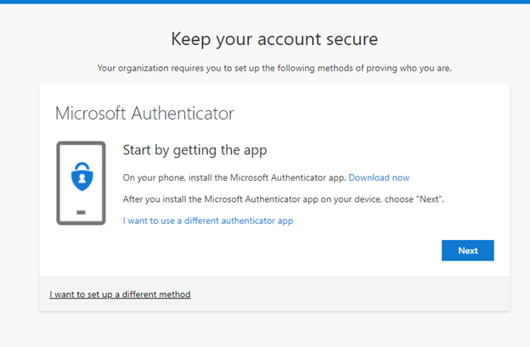This screenshot has width=530, height=347.
Task: Click the phone illustration icon
Action: [82, 183]
